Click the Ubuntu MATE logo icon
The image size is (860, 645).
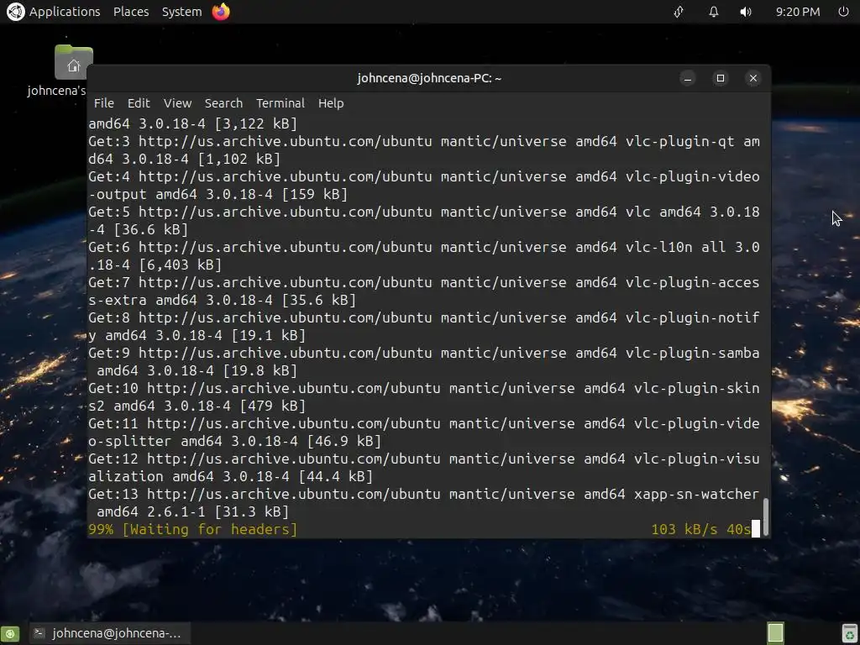[15, 12]
